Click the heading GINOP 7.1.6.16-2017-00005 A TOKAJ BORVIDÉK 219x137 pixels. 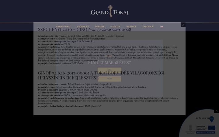coord(101,75)
